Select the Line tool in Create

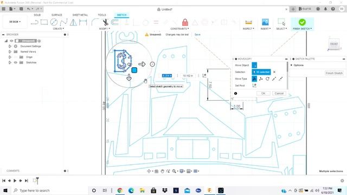pyautogui.click(x=35, y=22)
